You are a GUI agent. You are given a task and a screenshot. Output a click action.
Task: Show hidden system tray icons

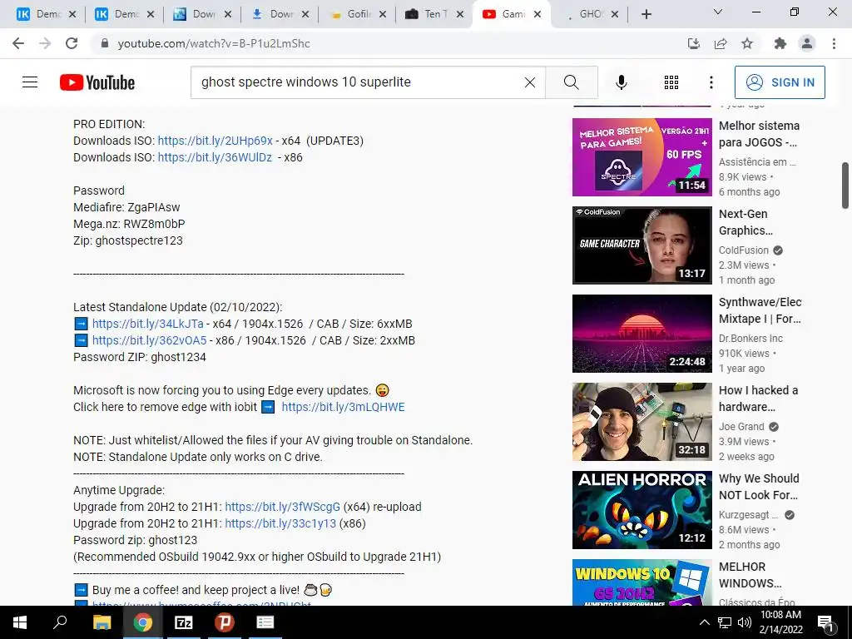coord(704,622)
